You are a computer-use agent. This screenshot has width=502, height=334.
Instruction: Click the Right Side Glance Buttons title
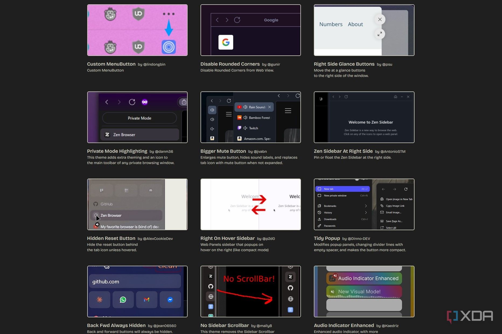pyautogui.click(x=344, y=64)
